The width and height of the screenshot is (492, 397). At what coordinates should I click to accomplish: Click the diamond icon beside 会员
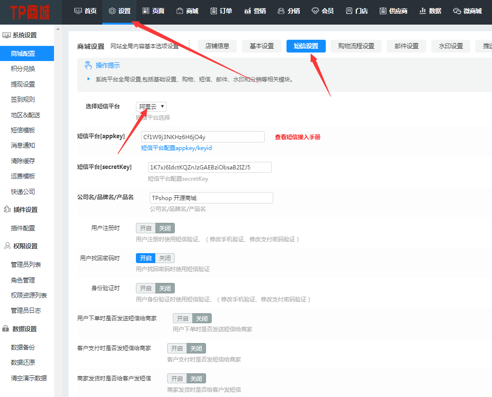(315, 11)
